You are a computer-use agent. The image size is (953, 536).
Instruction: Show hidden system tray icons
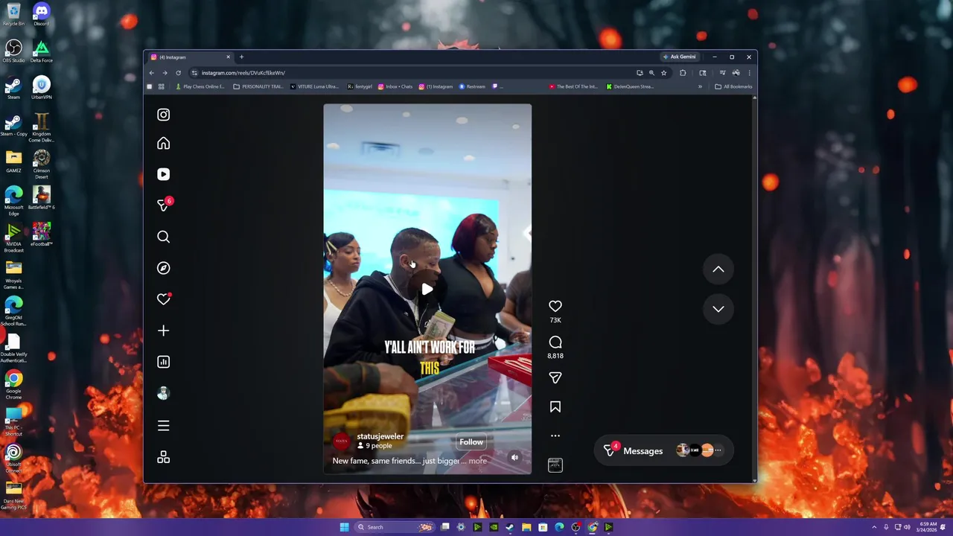point(875,527)
